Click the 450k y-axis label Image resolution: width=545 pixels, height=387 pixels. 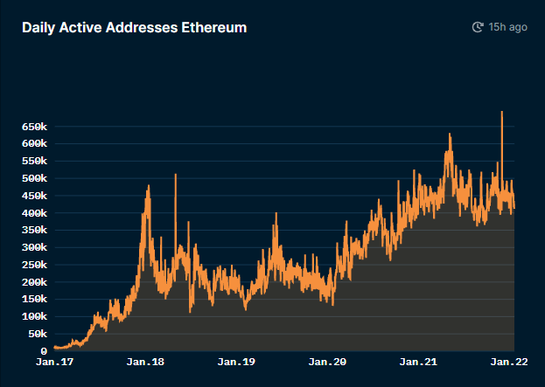[34, 196]
